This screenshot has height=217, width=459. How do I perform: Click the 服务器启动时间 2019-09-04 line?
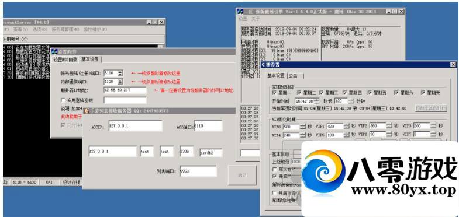click(x=279, y=30)
